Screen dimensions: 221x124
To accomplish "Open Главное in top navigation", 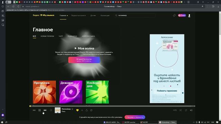I will [63, 15].
